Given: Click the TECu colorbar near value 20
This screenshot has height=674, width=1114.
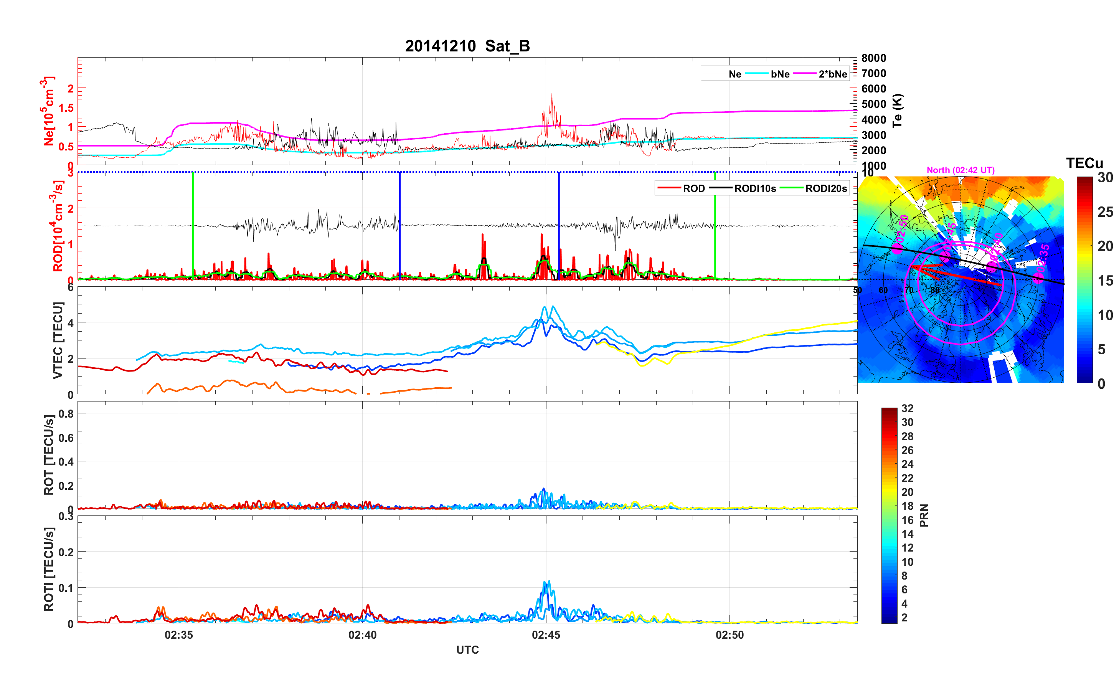Looking at the screenshot, I should 1084,246.
